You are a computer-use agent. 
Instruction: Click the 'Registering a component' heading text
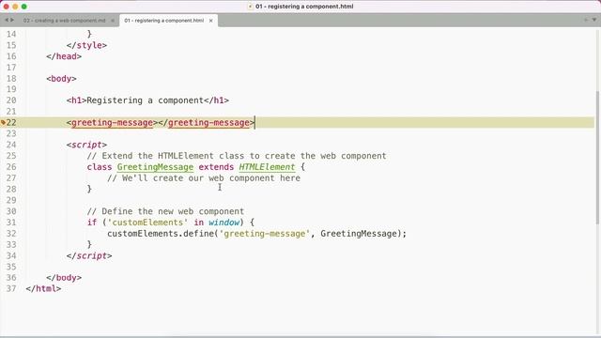146,100
